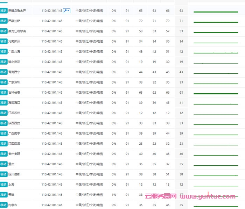Select the 黑龙江哈尔滨 node name

click(x=17, y=31)
